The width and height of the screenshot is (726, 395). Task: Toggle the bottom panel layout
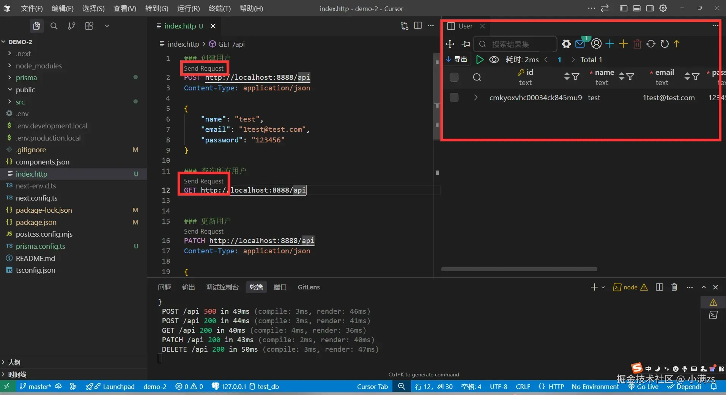(x=636, y=8)
